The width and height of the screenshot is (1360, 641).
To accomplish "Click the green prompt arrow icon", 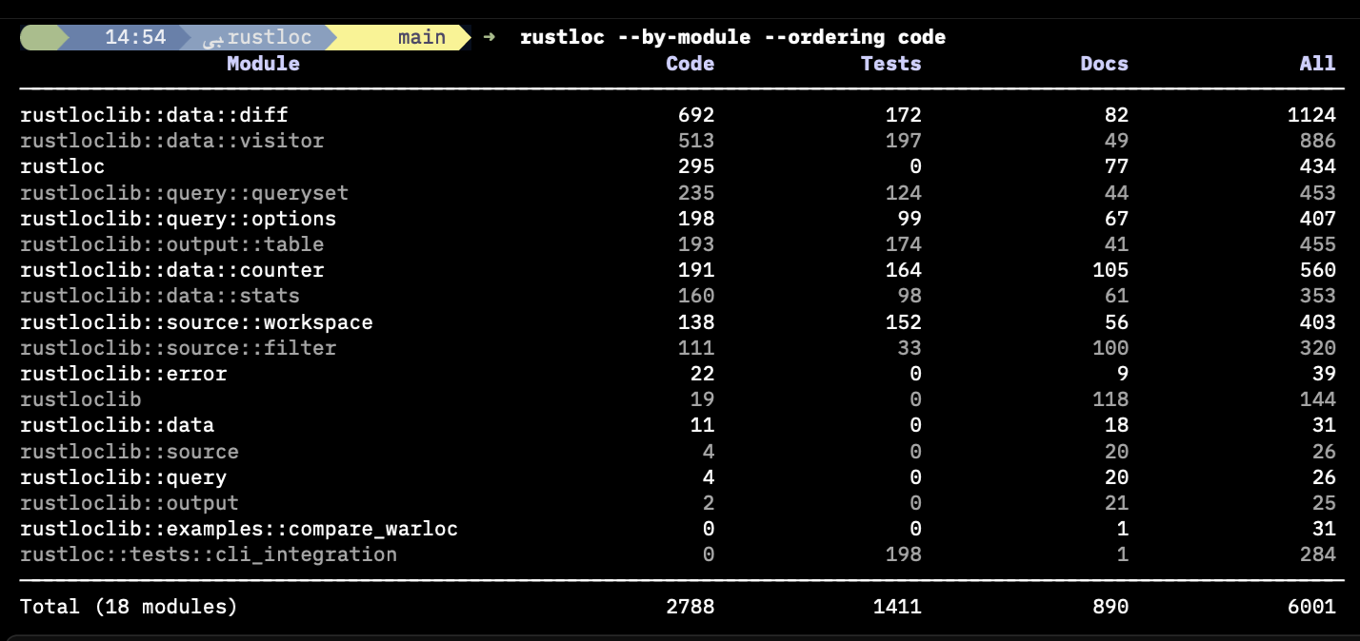I will click(x=490, y=38).
